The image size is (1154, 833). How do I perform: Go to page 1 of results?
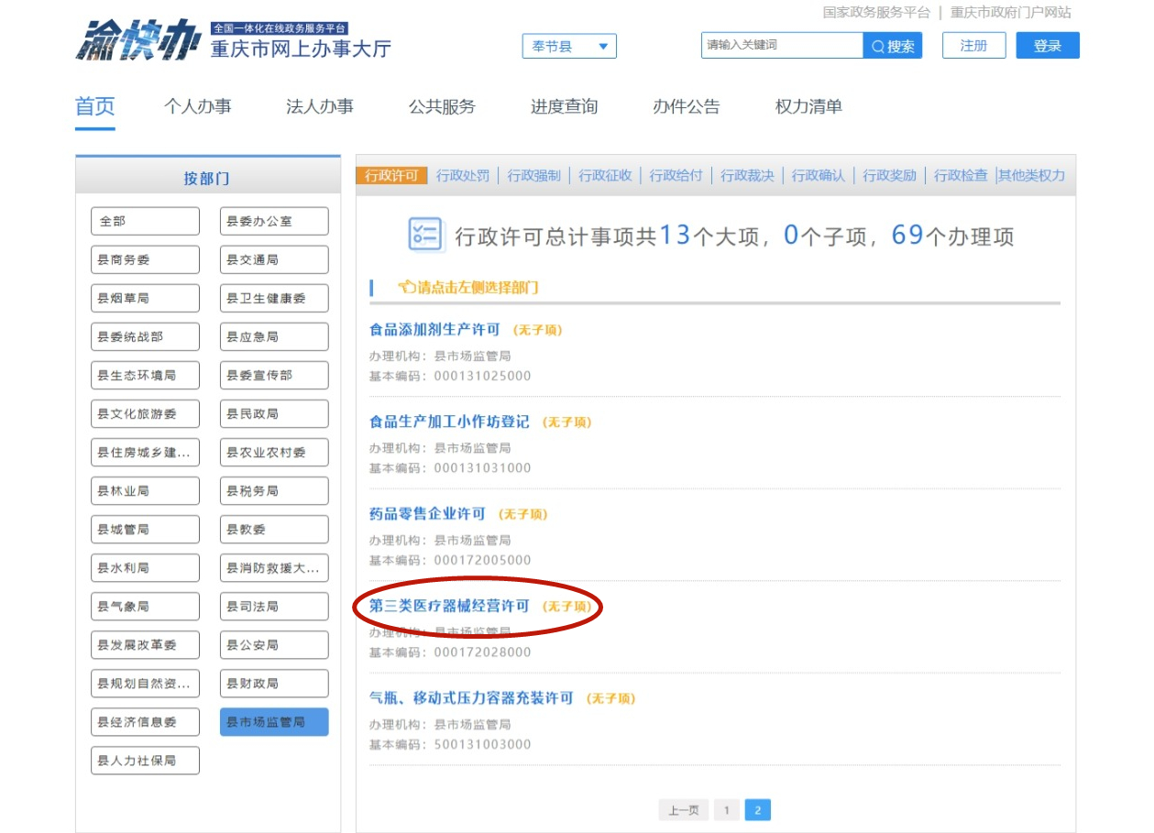pos(726,810)
